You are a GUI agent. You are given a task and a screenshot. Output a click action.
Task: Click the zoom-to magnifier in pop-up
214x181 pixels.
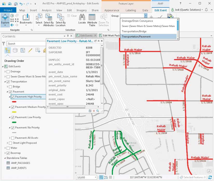(98, 111)
